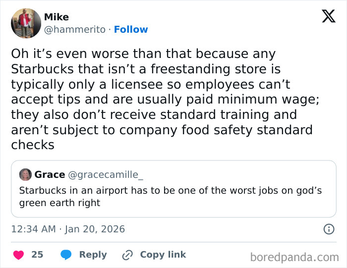Click the blue reply speech bubble icon
Viewport: 347px width, 268px height.
click(x=67, y=255)
